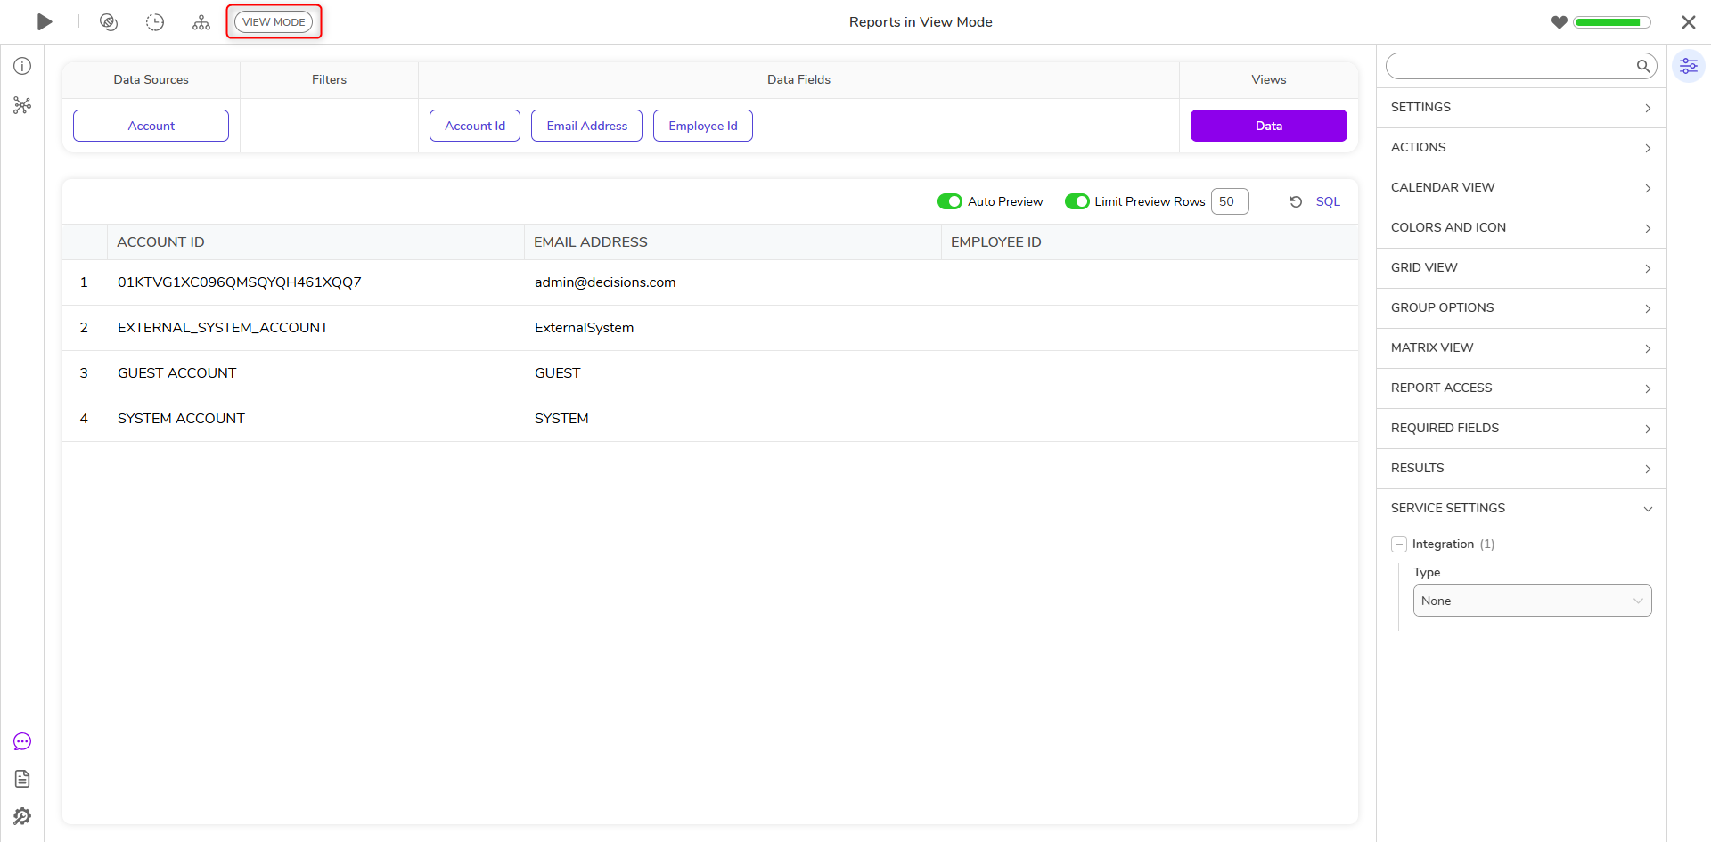Open the network nodes icon in left sidebar
The height and width of the screenshot is (842, 1711).
[x=22, y=106]
